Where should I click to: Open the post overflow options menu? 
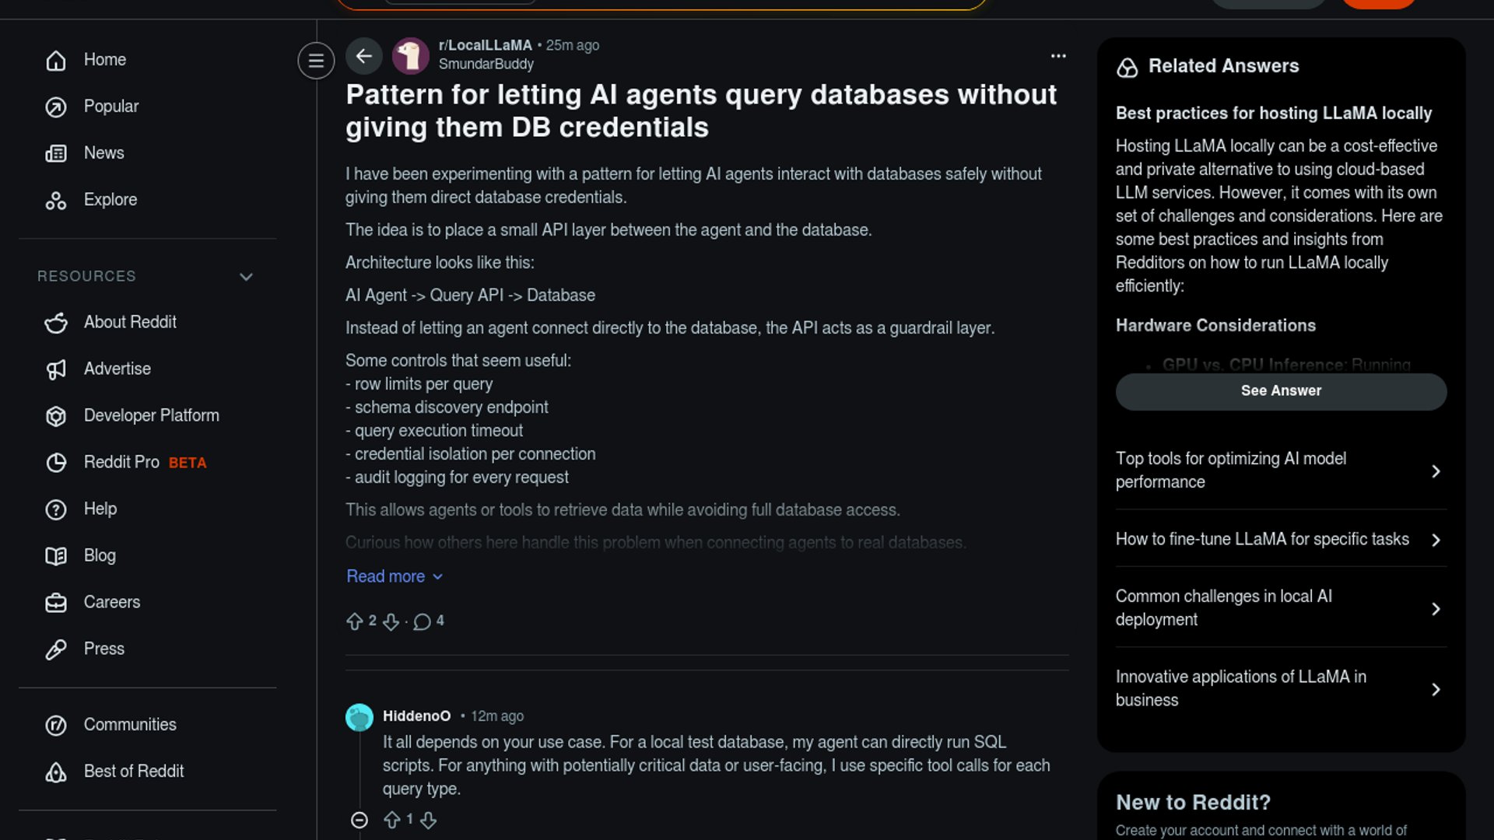click(1058, 56)
